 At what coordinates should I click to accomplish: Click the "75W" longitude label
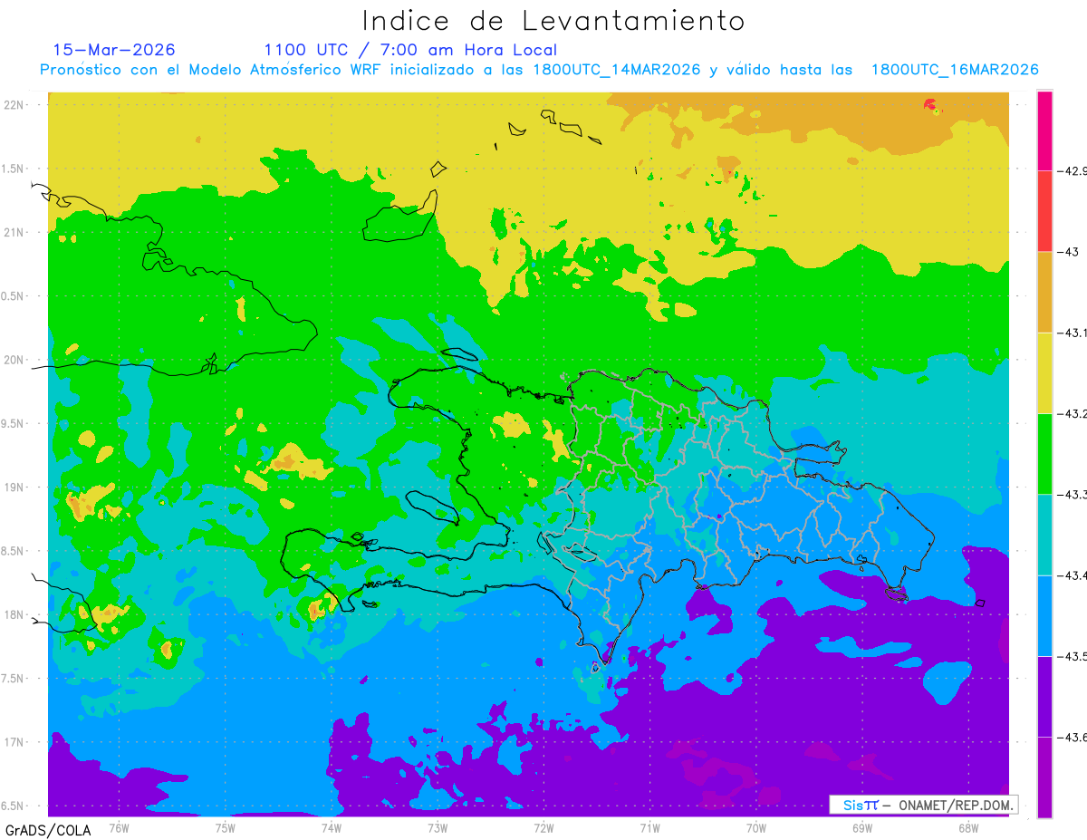pyautogui.click(x=226, y=828)
